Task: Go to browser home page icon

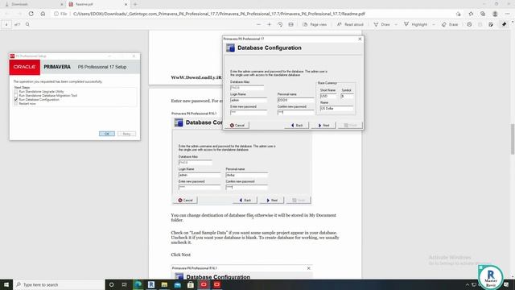Action: pyautogui.click(x=43, y=14)
